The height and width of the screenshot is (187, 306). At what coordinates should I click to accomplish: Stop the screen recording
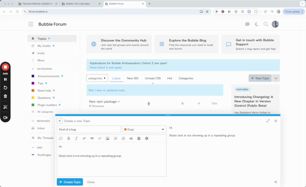(5, 67)
